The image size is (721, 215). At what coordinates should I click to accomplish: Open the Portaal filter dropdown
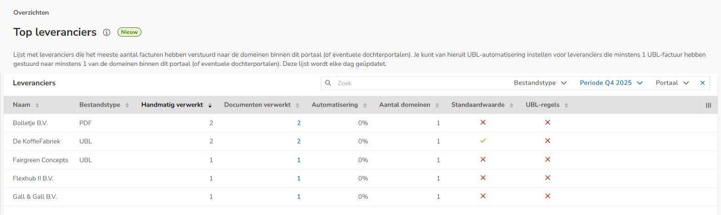(672, 83)
